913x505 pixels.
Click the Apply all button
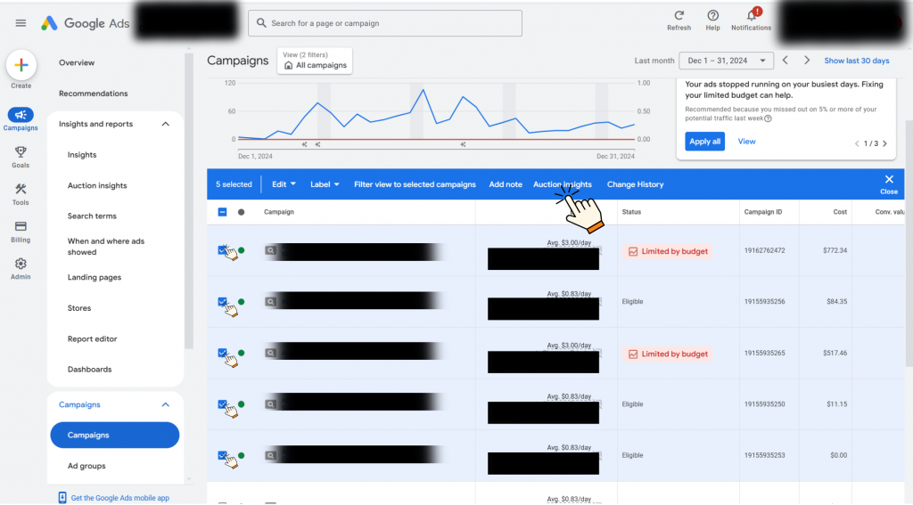(x=704, y=142)
